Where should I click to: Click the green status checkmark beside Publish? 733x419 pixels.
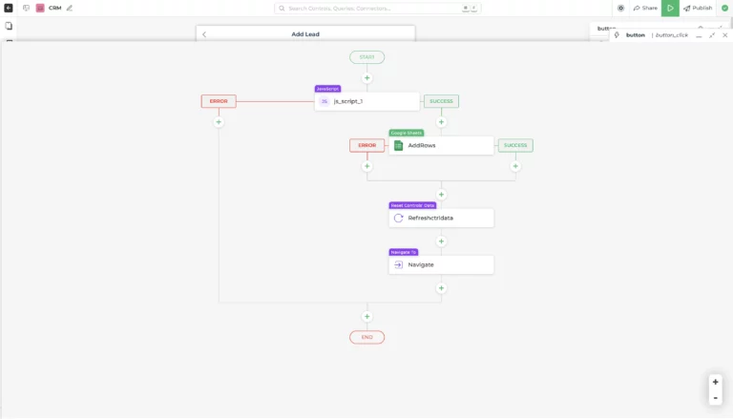tap(723, 8)
